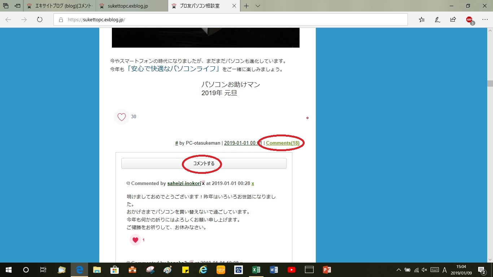The height and width of the screenshot is (277, 493).
Task: Click the Share page icon
Action: (x=453, y=20)
